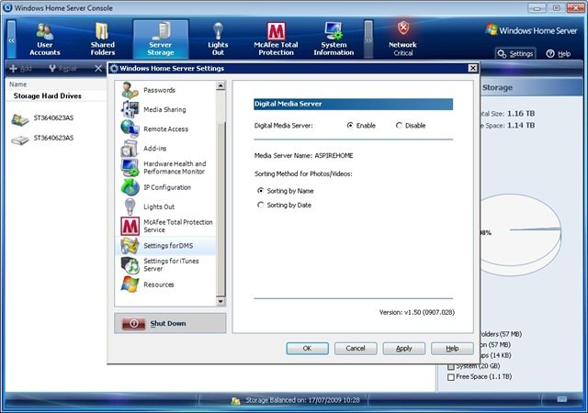588x413 pixels.
Task: Select Passwords in settings list
Action: tap(165, 90)
